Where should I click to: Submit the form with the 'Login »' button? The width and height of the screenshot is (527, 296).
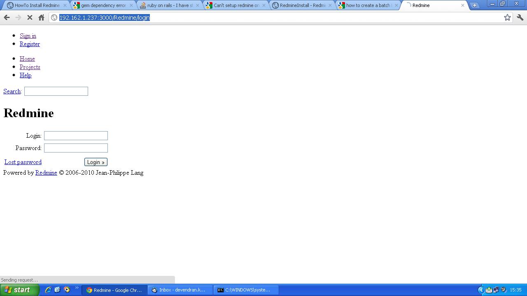[x=96, y=162]
